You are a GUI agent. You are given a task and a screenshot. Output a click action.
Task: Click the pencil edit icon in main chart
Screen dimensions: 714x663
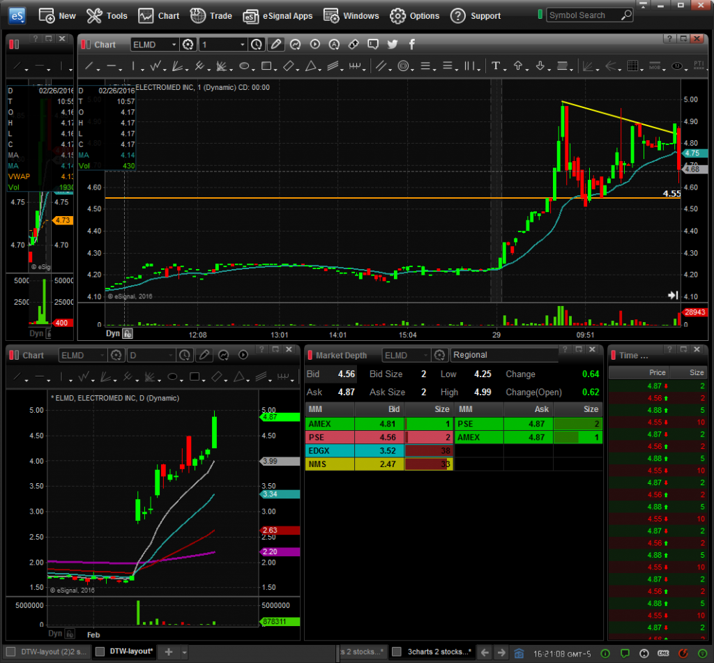point(276,44)
